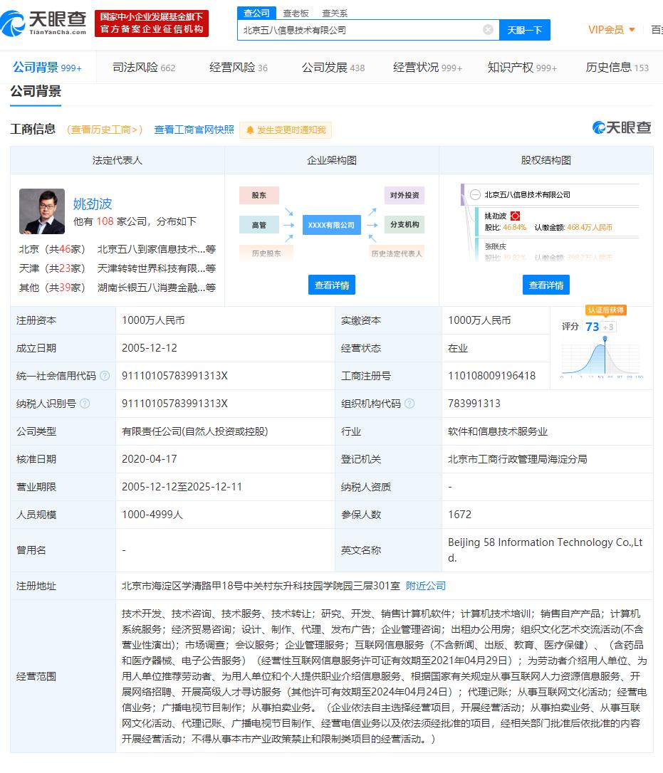This screenshot has height=773, width=663.
Task: Click 查看详情 under 企业架构图
Action: pos(332,285)
